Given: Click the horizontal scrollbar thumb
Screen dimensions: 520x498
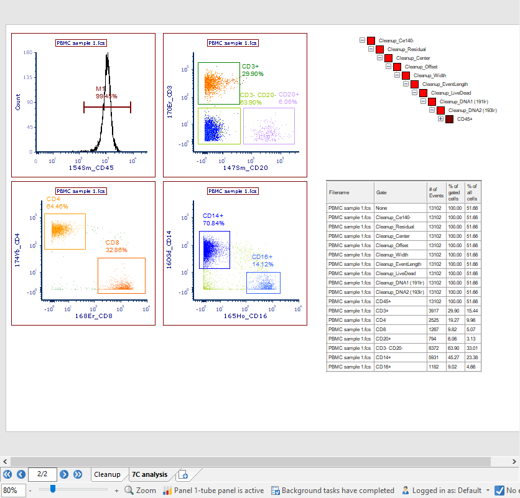Looking at the screenshot, I should tap(251, 461).
